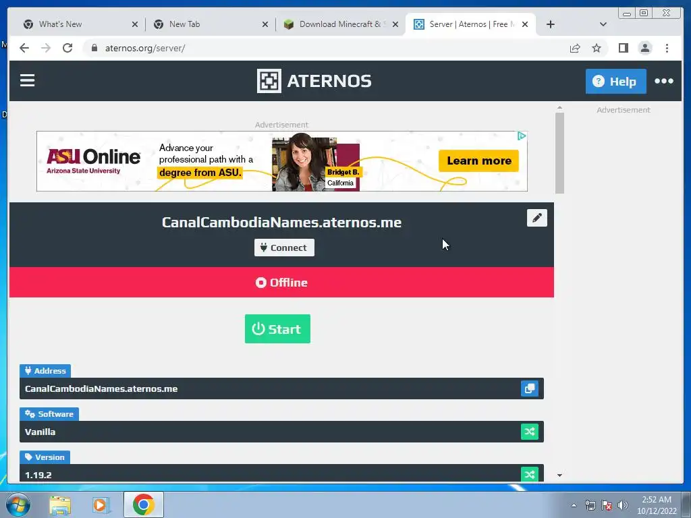Open Windows Explorer from the taskbar
Image resolution: width=691 pixels, height=518 pixels.
coord(60,505)
